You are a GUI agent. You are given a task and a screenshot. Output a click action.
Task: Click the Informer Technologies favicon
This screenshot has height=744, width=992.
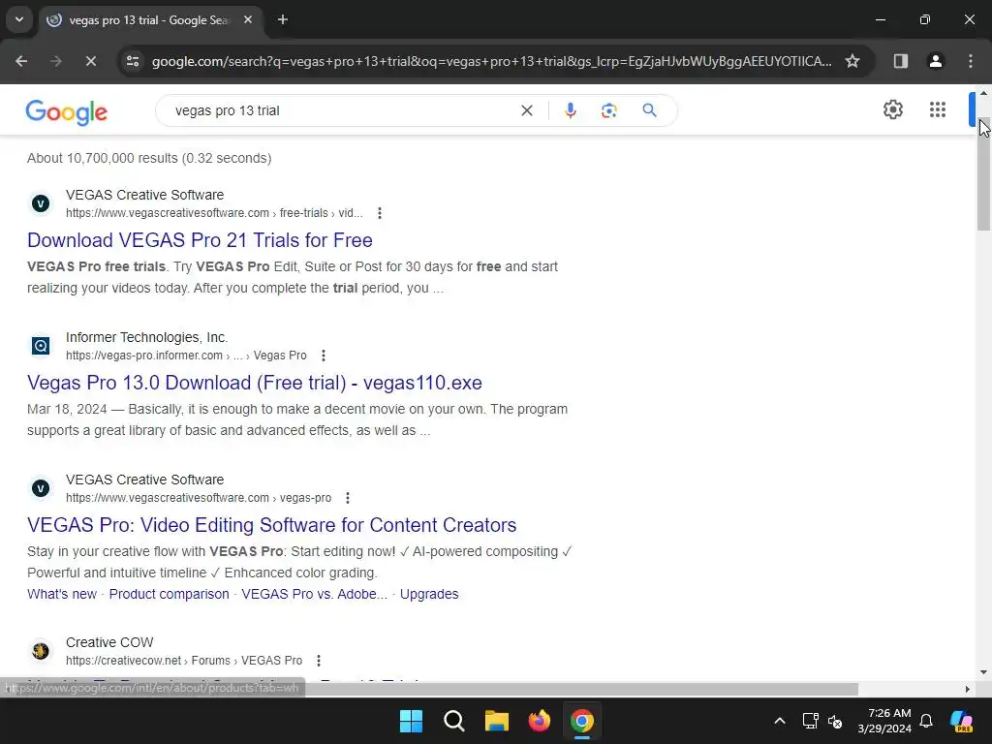point(41,346)
